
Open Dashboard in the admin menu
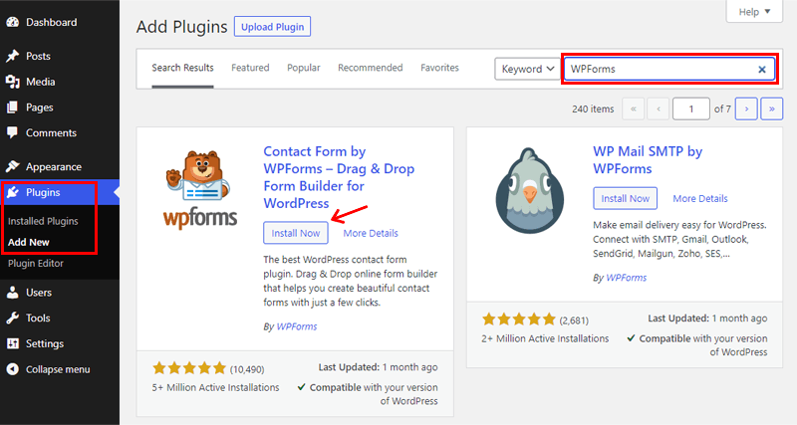[52, 22]
